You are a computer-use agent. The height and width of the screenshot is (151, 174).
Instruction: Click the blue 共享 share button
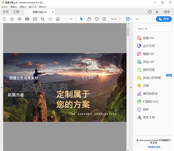pos(164,19)
